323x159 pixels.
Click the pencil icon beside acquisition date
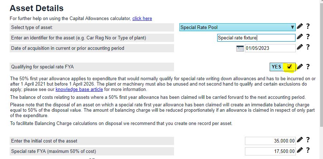tap(300, 47)
